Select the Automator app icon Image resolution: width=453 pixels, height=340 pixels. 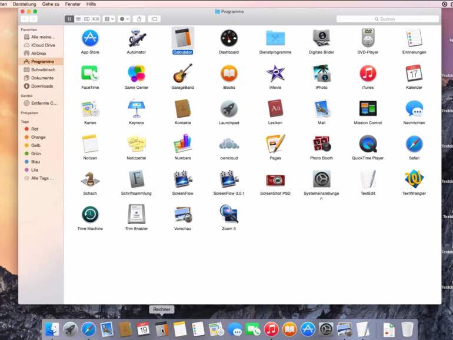click(x=136, y=38)
